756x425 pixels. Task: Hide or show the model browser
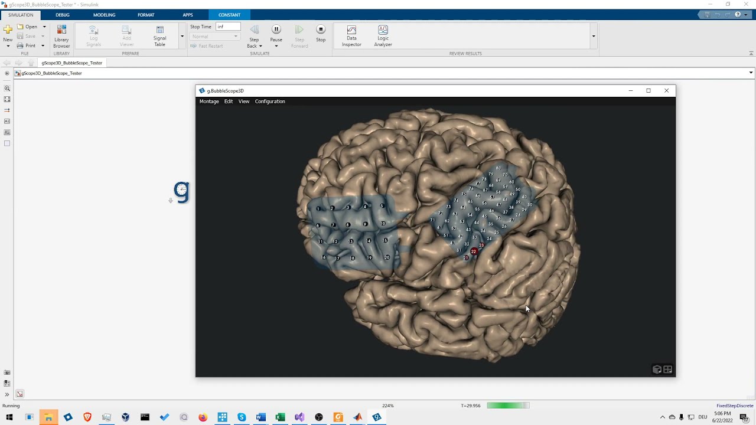[6, 73]
